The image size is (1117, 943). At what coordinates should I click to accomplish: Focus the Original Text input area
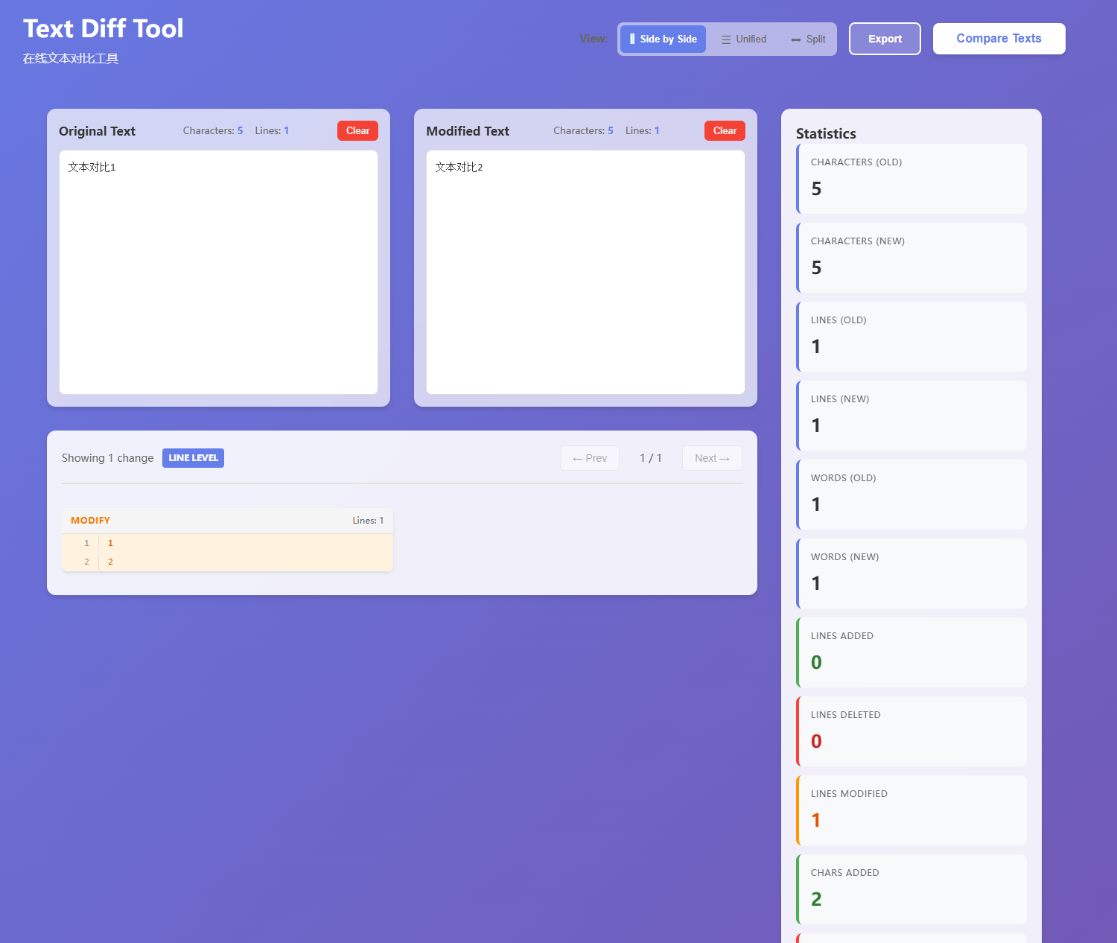218,272
